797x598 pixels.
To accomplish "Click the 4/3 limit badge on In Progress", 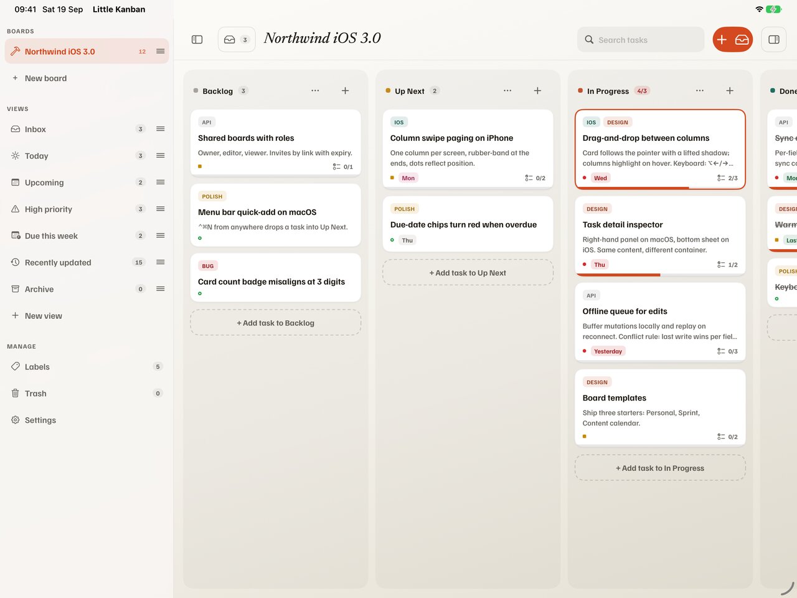I will (x=642, y=91).
